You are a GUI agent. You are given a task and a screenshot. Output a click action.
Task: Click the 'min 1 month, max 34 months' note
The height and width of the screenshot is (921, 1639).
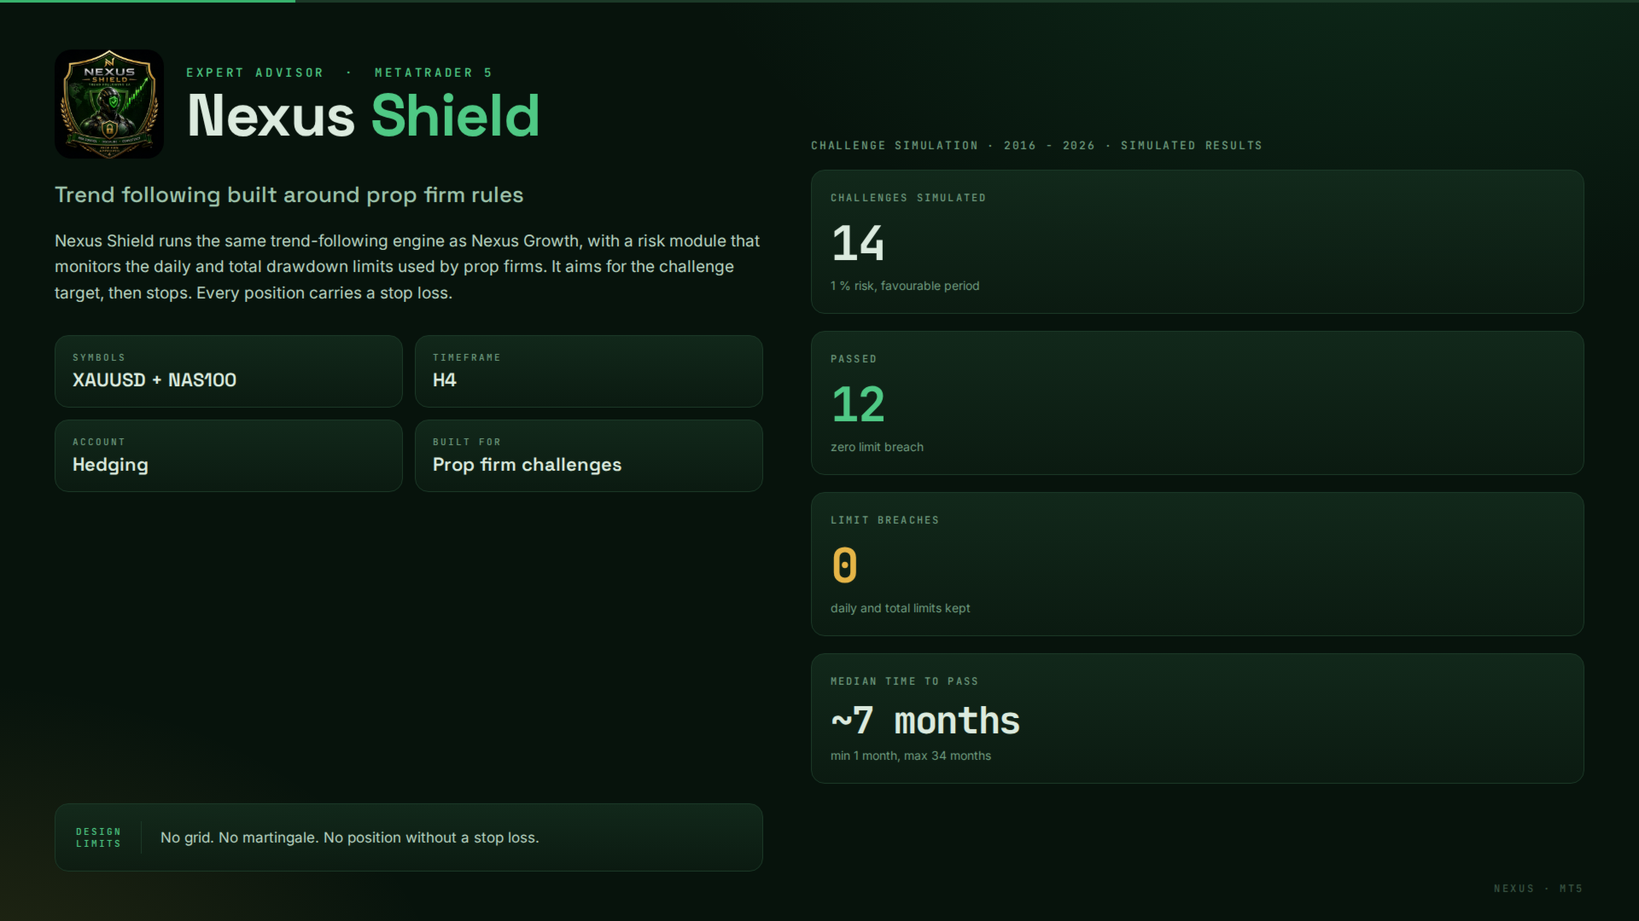pyautogui.click(x=911, y=756)
